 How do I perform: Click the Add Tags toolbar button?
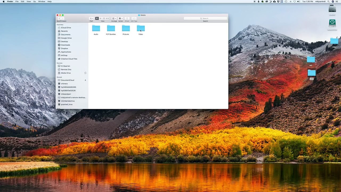134,18
